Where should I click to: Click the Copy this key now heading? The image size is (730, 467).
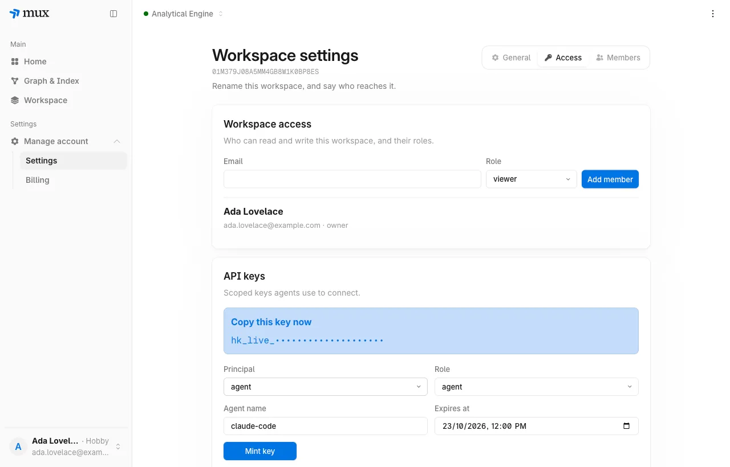pos(271,322)
